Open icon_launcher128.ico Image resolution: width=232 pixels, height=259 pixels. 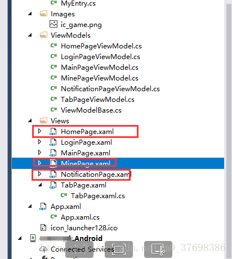tap(84, 228)
